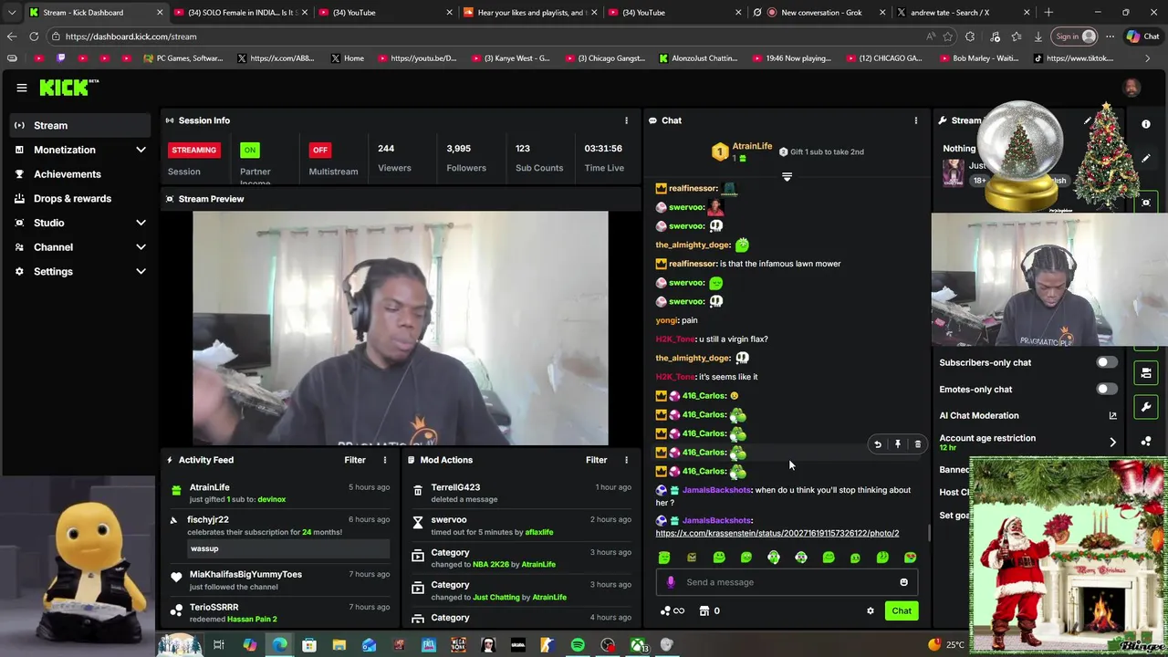Click the 244 Viewers stat
This screenshot has height=657, width=1168.
click(x=394, y=158)
